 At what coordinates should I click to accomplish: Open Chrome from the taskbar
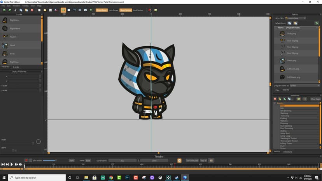[111, 178]
